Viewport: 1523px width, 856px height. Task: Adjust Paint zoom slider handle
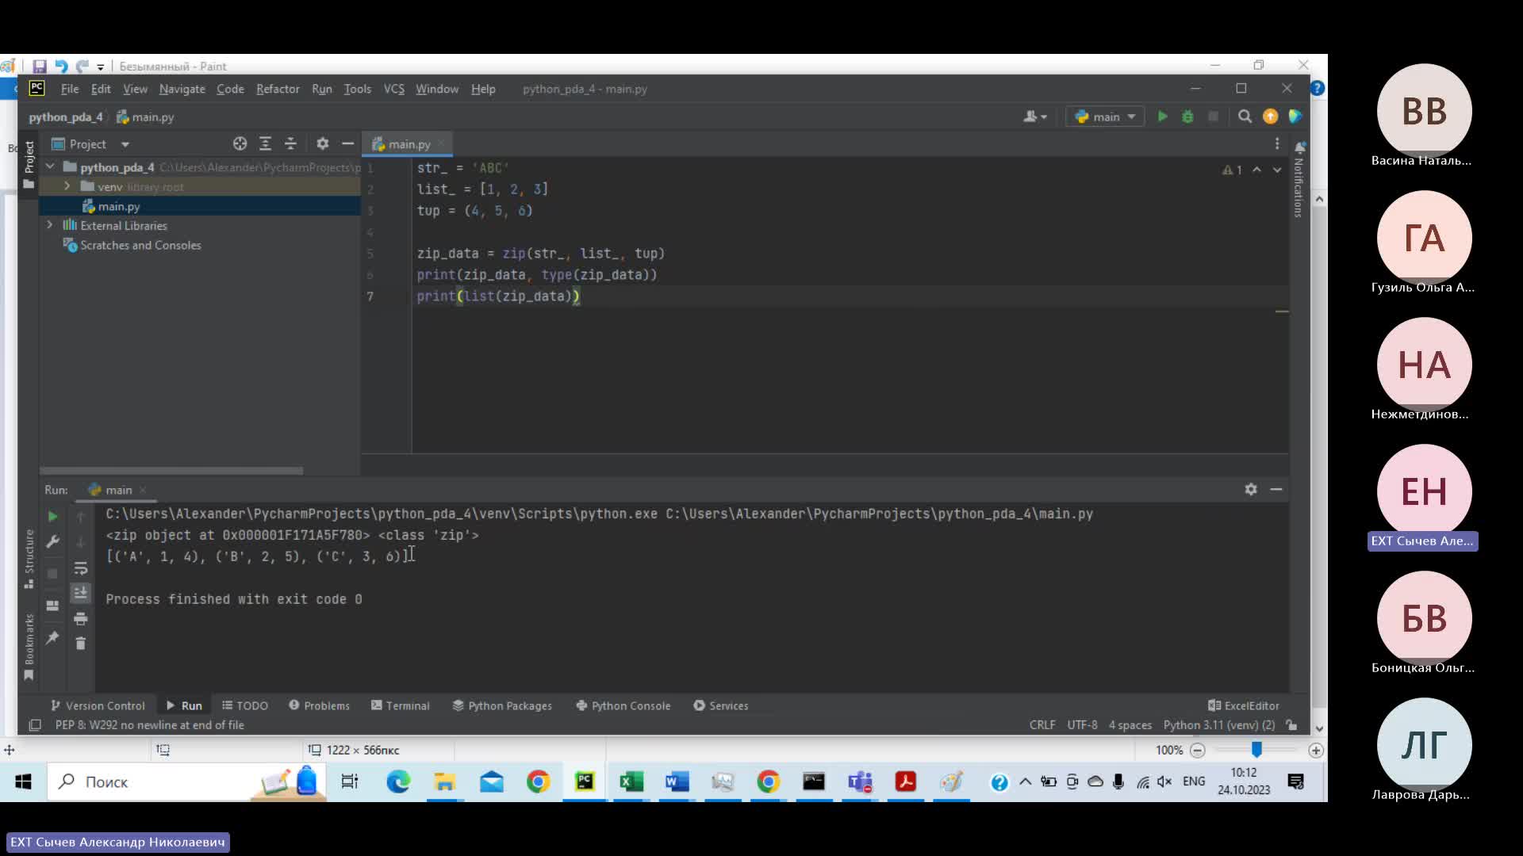tap(1256, 750)
